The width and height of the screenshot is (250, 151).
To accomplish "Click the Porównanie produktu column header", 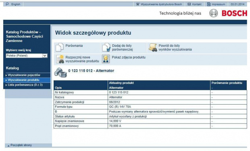I will click(x=227, y=83).
